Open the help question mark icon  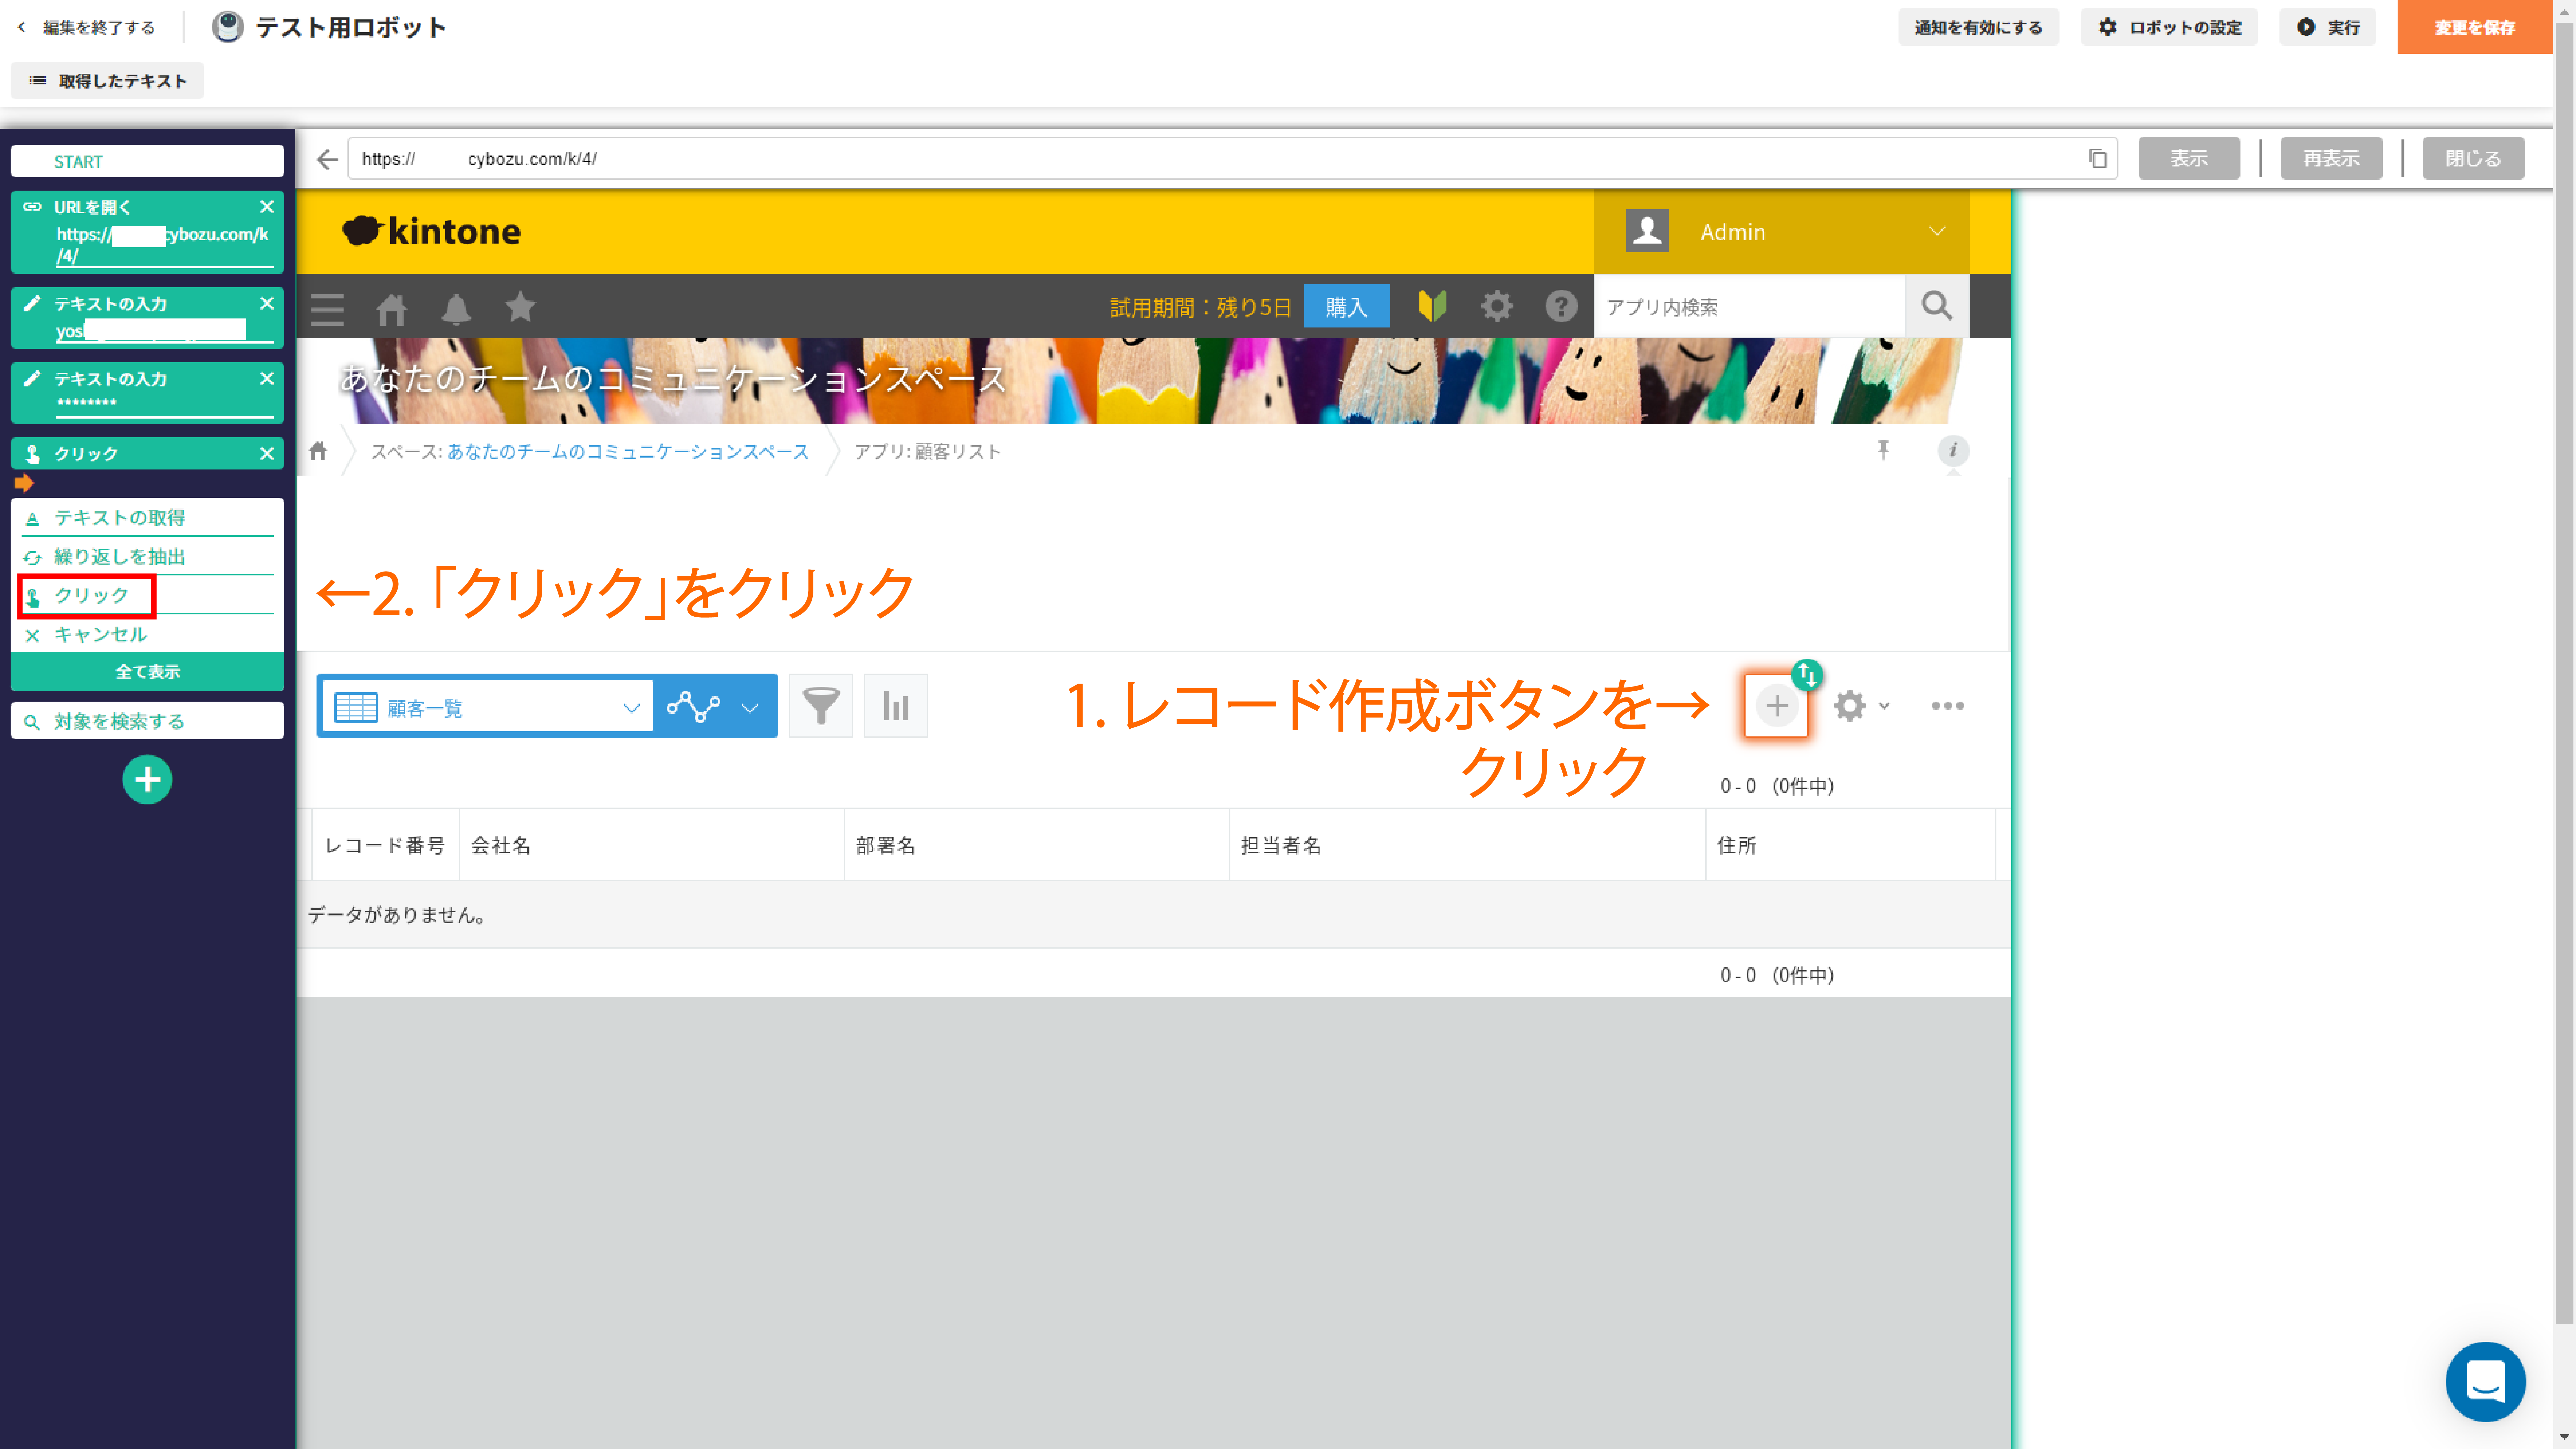click(x=1561, y=306)
